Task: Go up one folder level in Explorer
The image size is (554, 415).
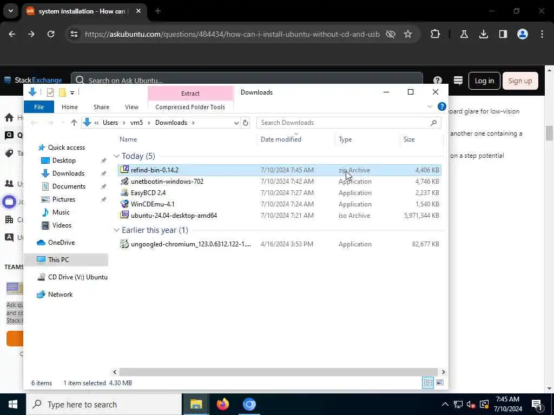Action: [74, 123]
